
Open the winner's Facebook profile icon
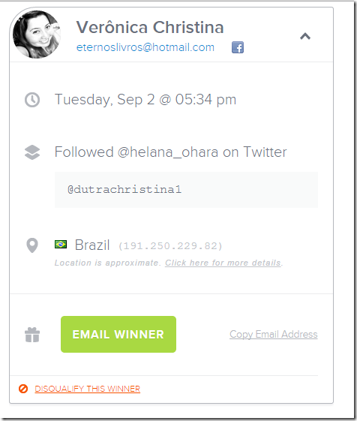pos(238,47)
